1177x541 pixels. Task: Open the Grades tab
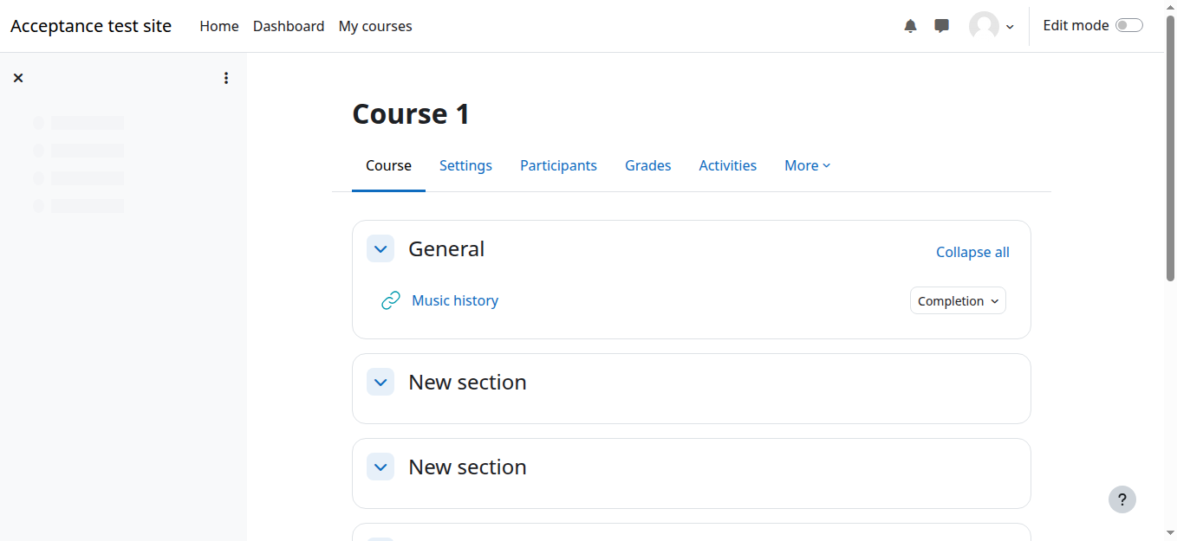tap(647, 165)
